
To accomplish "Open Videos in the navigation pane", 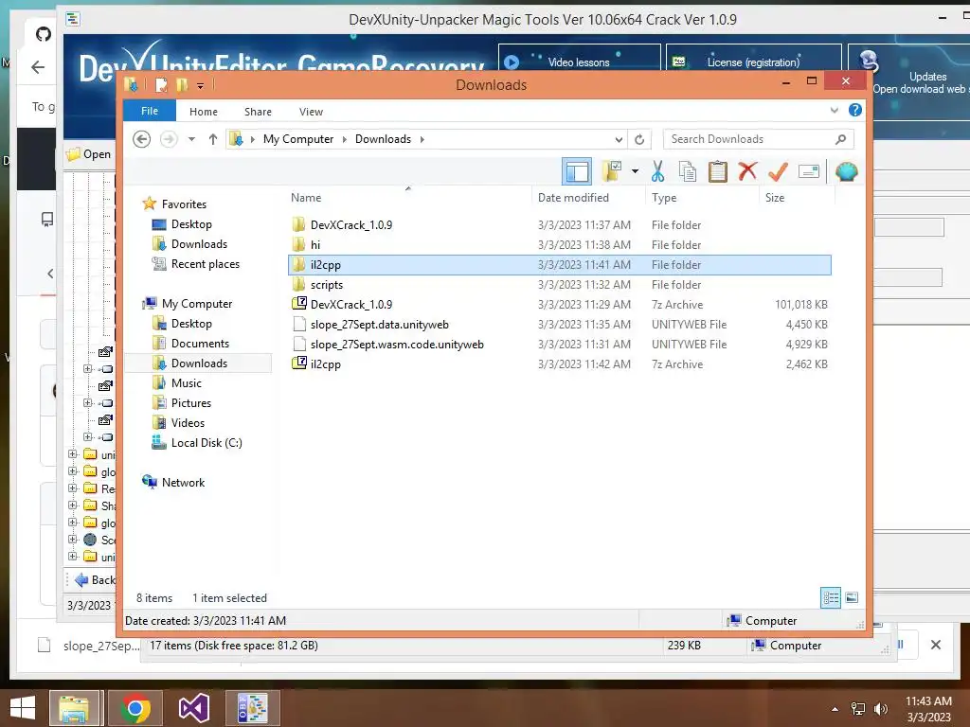I will click(188, 423).
